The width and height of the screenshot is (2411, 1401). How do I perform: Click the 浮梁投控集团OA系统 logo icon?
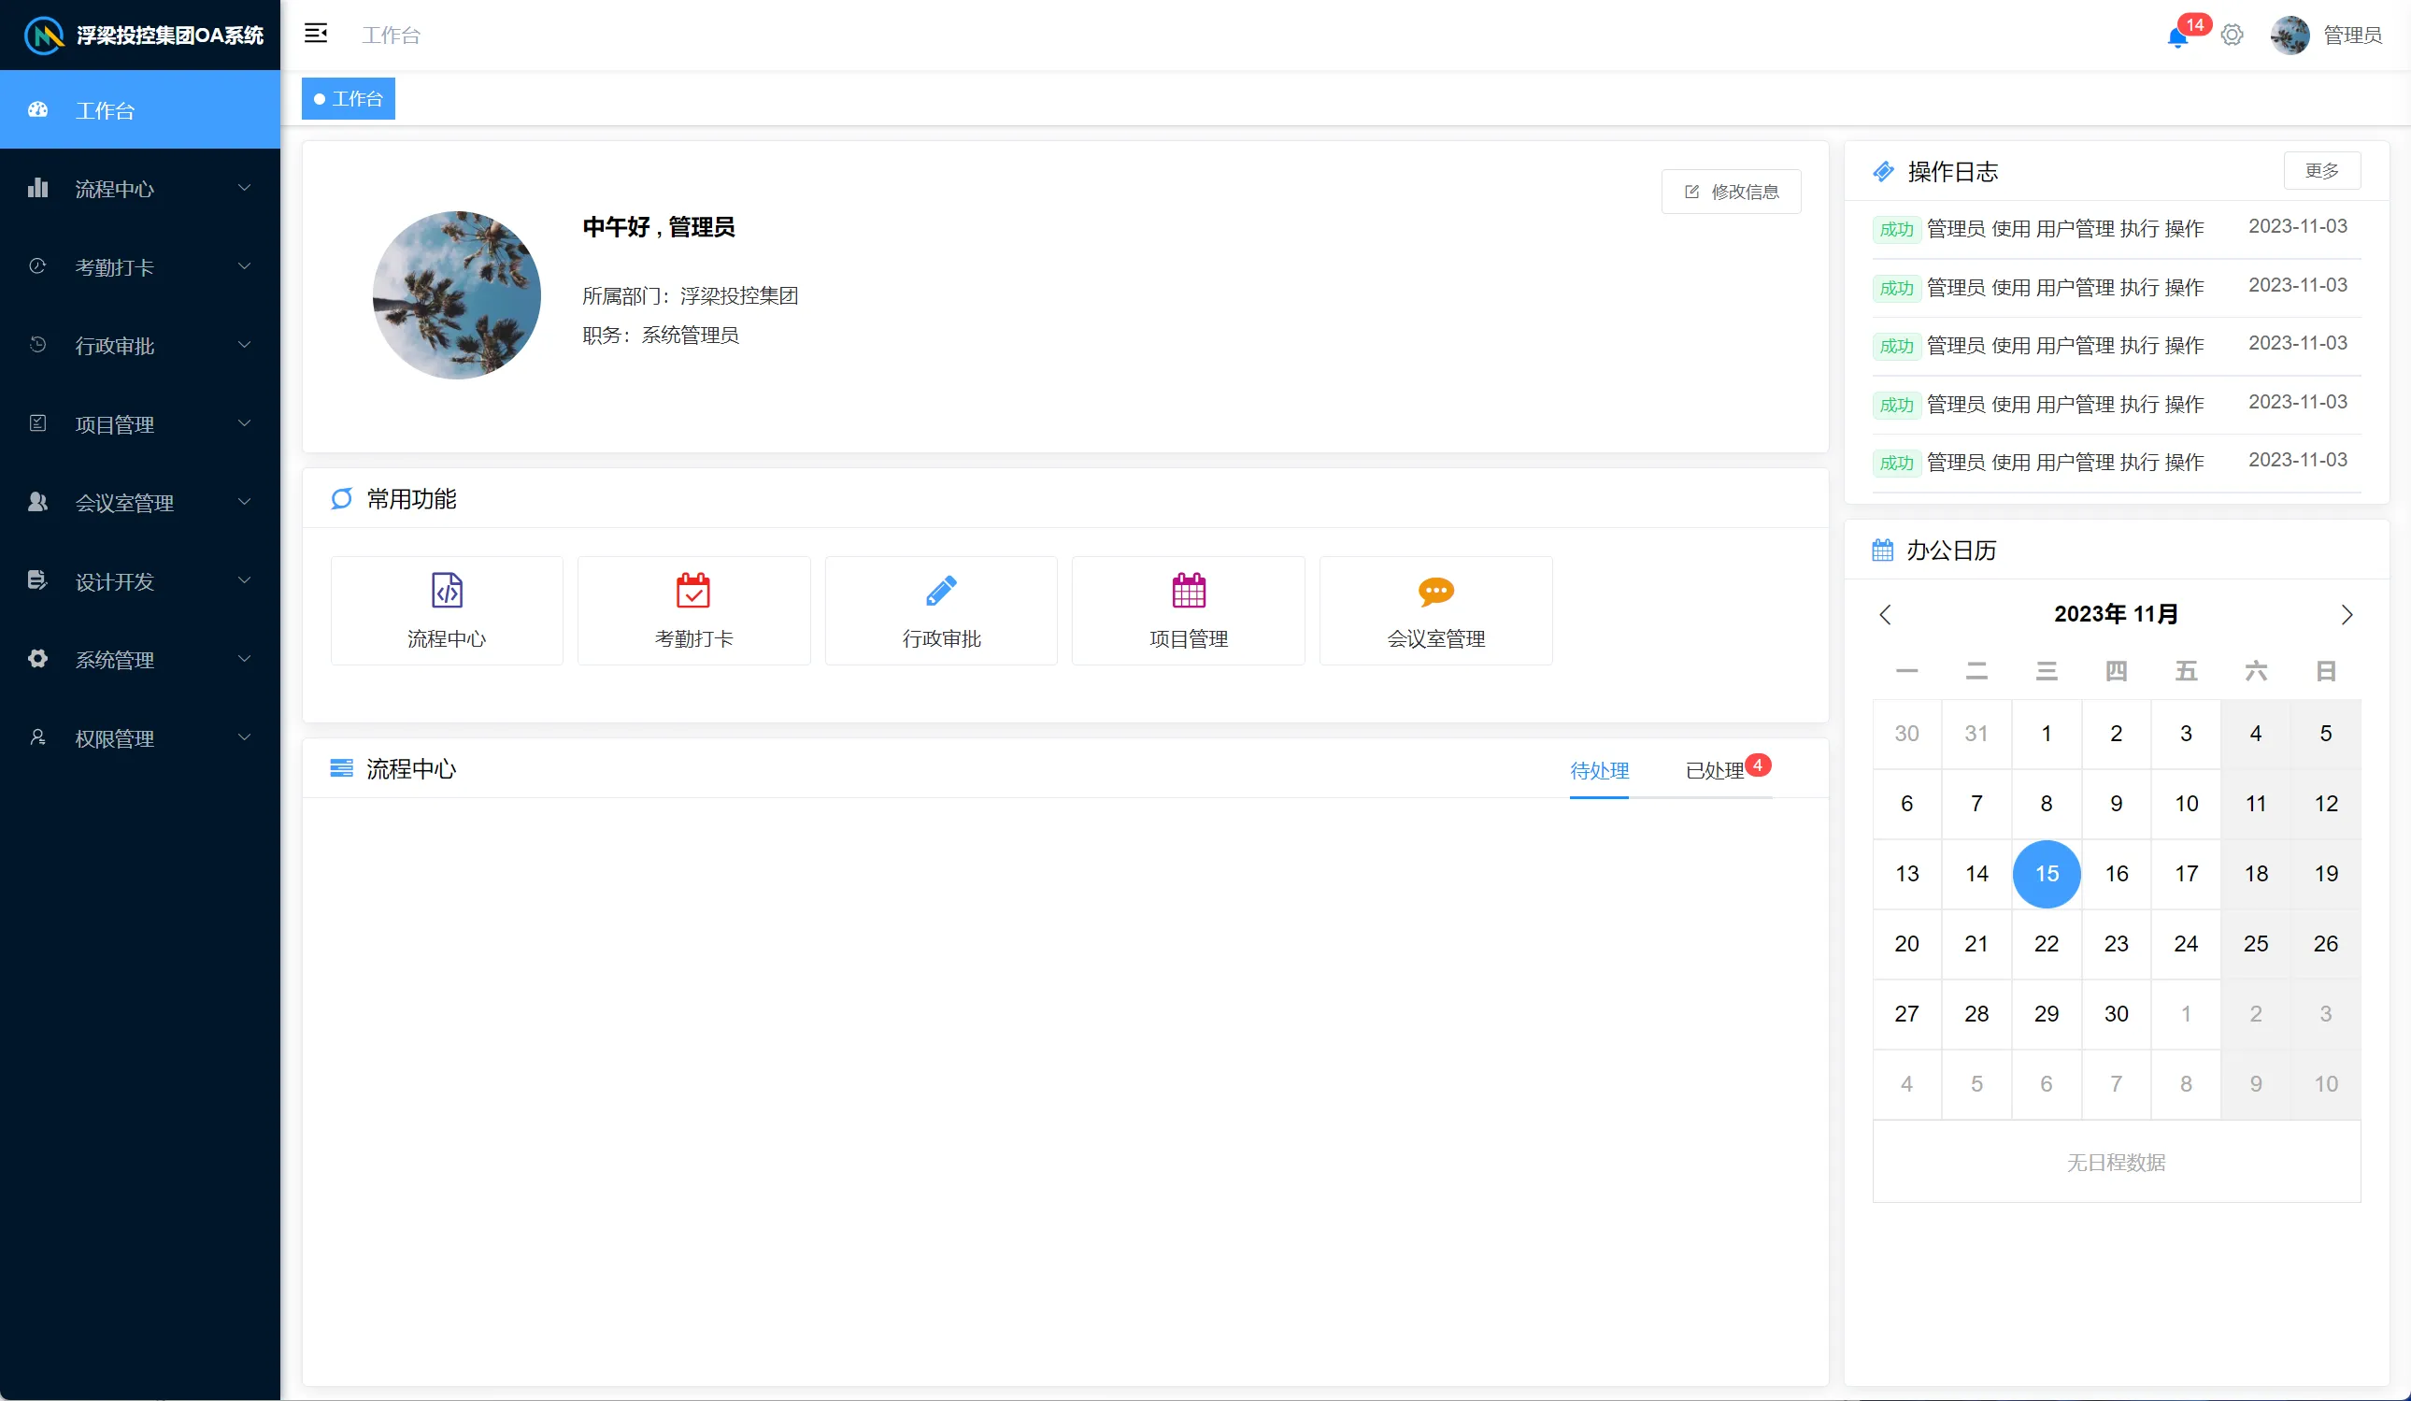[x=43, y=36]
